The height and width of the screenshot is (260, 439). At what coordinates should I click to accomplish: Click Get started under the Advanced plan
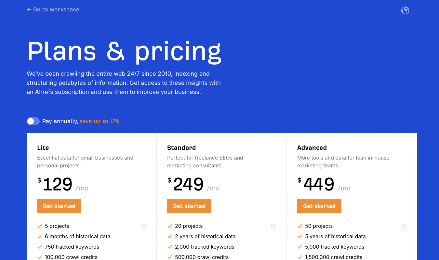click(319, 206)
